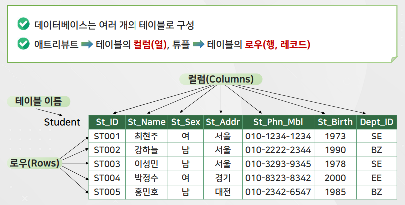The height and width of the screenshot is (205, 405).
Task: Click the green checkmark beside 데이터베이스는 line
Action: point(23,24)
